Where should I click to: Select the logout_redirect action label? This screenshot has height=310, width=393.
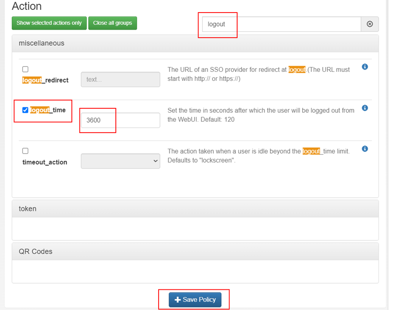point(45,80)
